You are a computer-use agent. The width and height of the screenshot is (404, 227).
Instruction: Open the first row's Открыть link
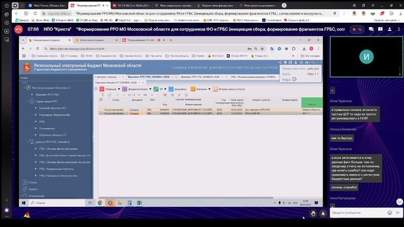point(134,110)
